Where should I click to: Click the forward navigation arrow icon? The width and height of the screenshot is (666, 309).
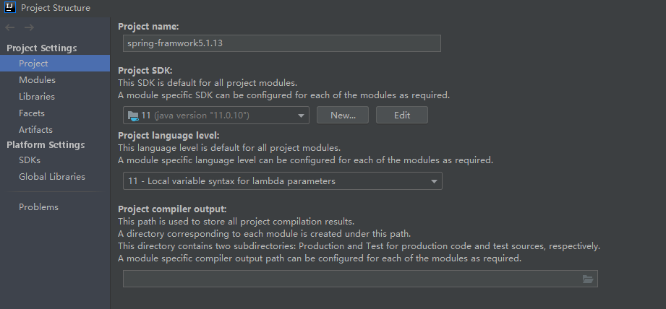[x=29, y=27]
